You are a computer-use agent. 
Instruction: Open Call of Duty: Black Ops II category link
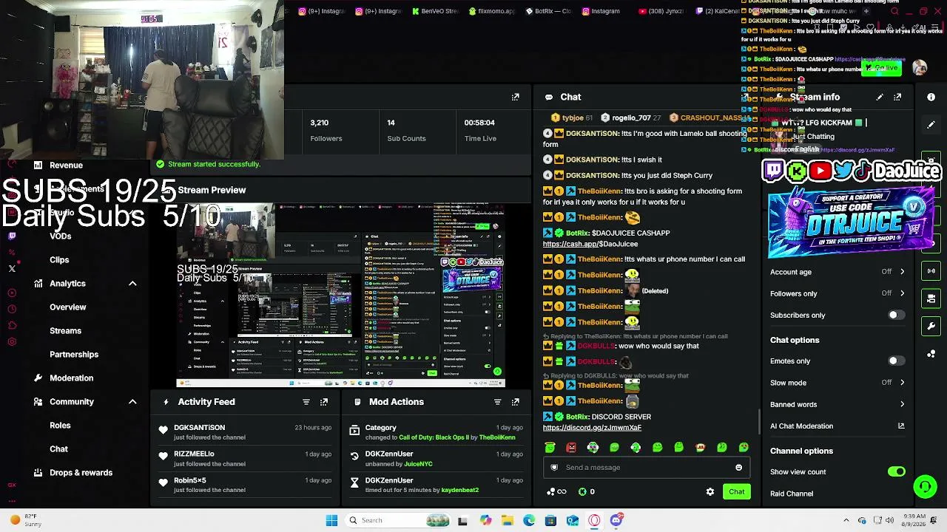(x=434, y=437)
